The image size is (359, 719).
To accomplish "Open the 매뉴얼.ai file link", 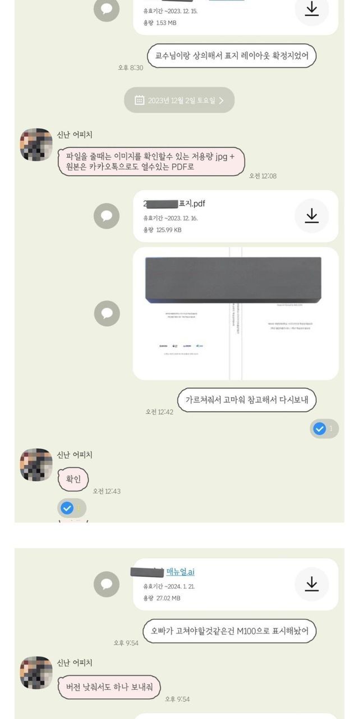I will coord(181,572).
